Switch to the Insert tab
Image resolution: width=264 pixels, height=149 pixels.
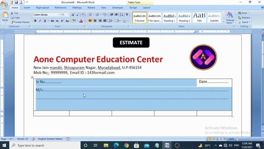[x=26, y=7]
